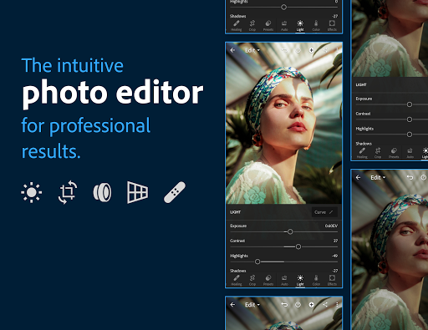428x330 pixels.
Task: Tap back arrow on the bottom-right phone screen
Action: (x=358, y=177)
